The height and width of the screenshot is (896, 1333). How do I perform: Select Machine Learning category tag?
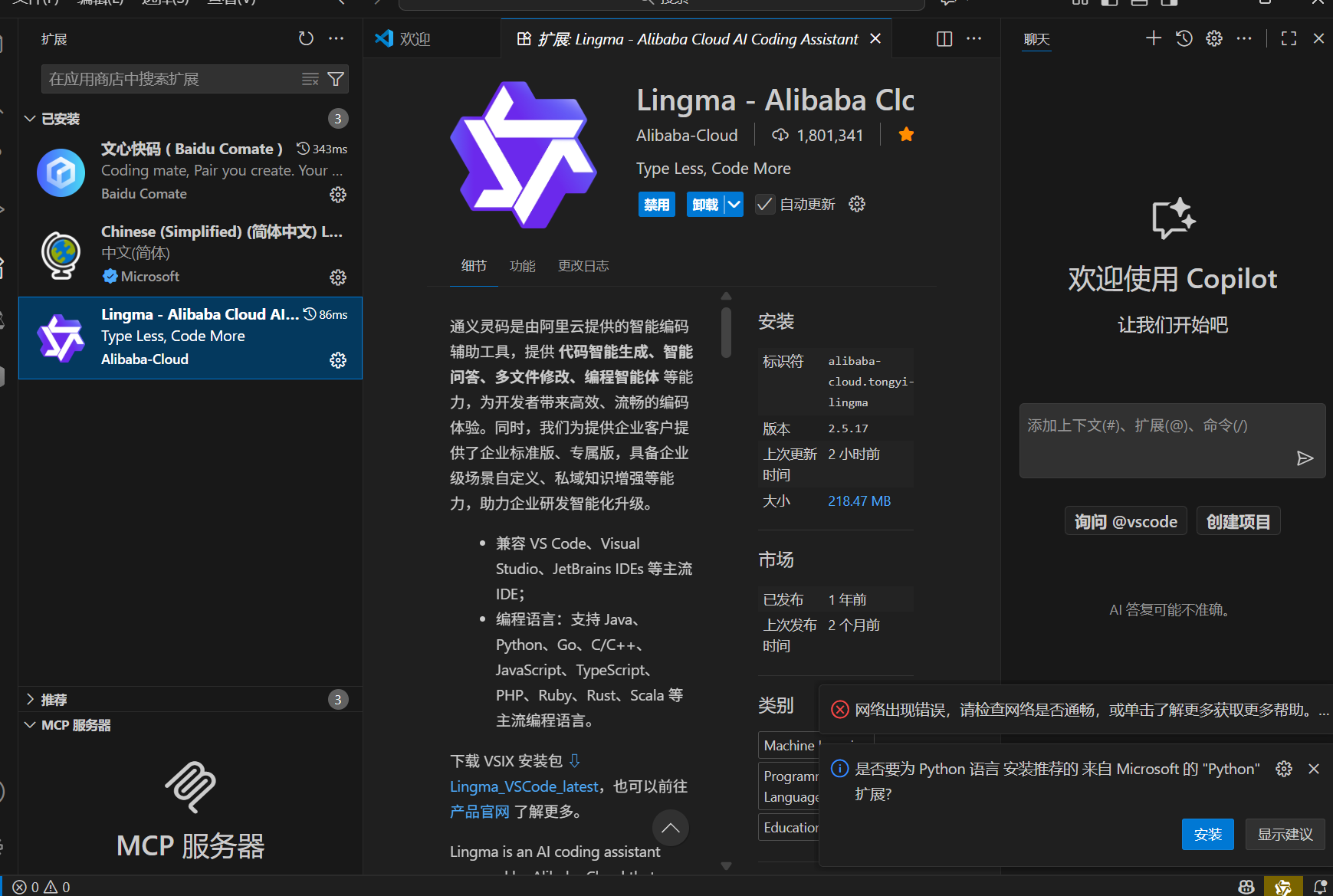coord(789,746)
